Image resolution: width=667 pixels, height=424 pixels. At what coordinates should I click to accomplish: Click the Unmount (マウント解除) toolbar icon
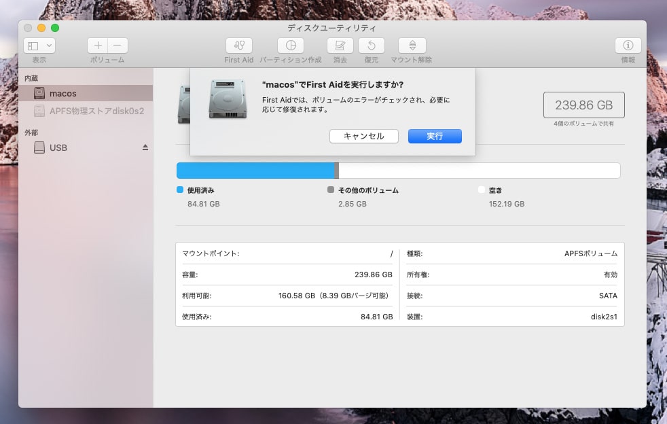click(411, 46)
